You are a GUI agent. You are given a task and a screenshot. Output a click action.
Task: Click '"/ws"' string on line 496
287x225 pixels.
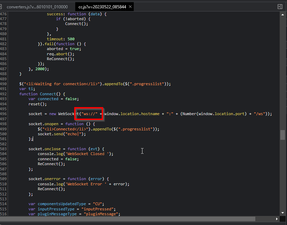[259, 114]
